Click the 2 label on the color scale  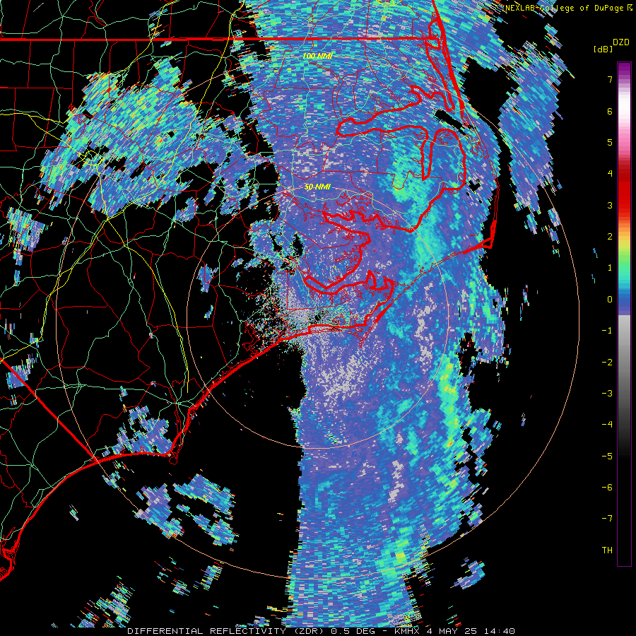pyautogui.click(x=610, y=237)
